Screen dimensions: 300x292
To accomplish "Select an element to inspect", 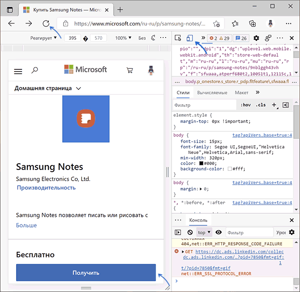I will point(178,38).
